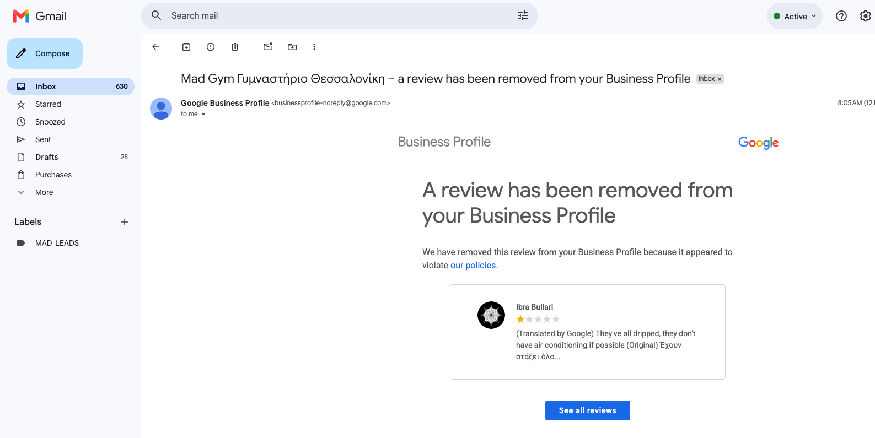Open Gmail settings gear

tap(866, 16)
